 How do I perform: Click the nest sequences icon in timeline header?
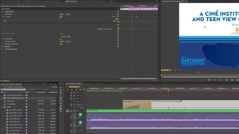coord(68,90)
